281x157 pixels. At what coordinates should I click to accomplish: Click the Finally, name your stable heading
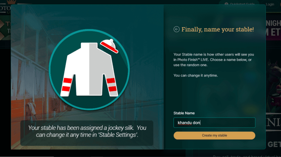[x=218, y=29]
